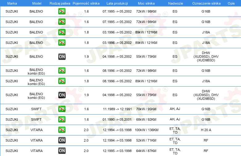Click BALENO kombi (EG) cell in the J18A row
241x156 pixels.
coord(36,82)
